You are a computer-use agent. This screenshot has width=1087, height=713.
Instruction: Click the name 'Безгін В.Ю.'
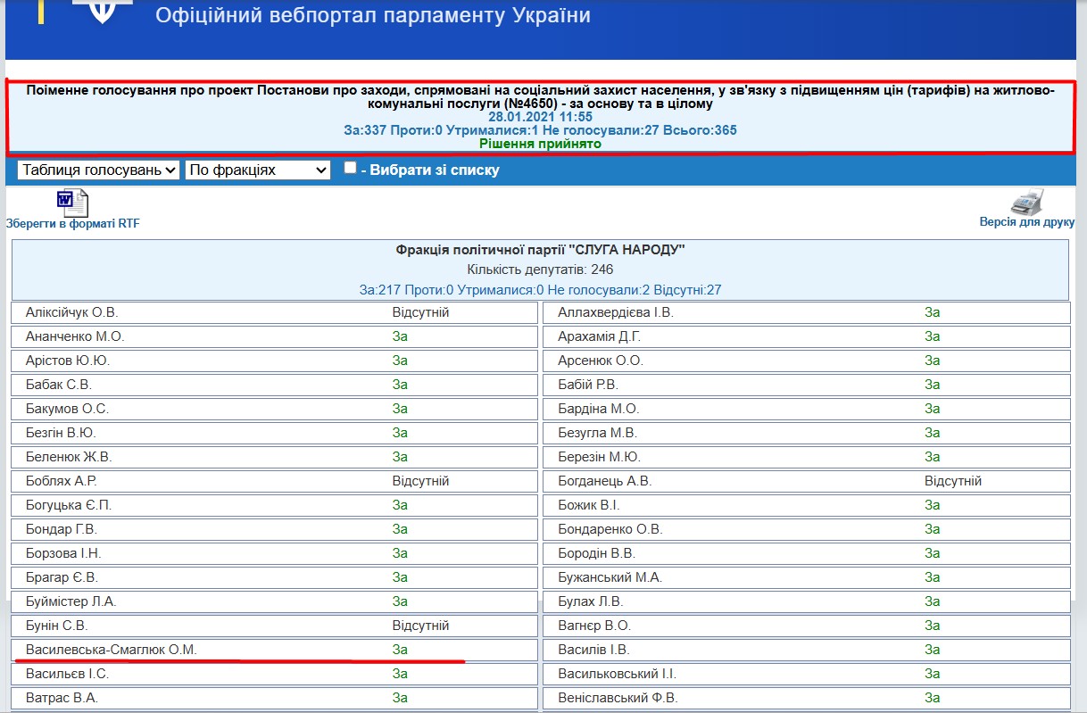(61, 433)
